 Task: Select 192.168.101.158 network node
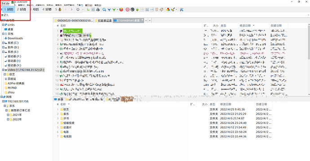[18, 102]
